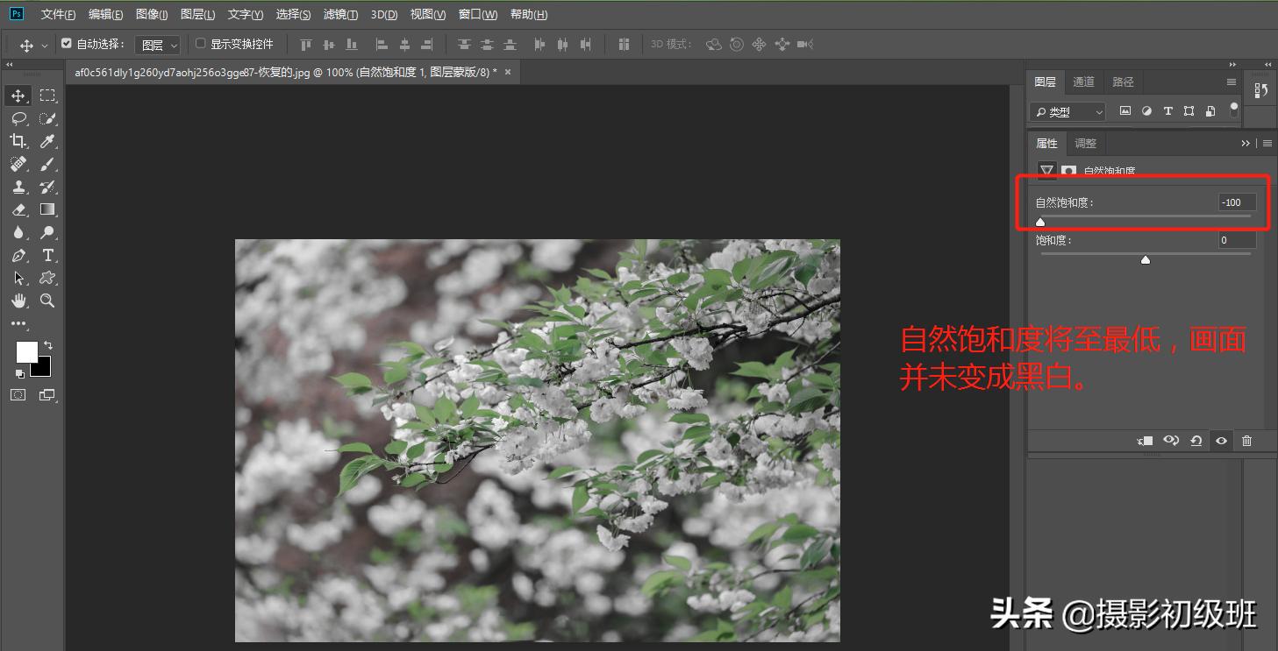Open the 滤镜 menu
The height and width of the screenshot is (651, 1278).
tap(340, 14)
